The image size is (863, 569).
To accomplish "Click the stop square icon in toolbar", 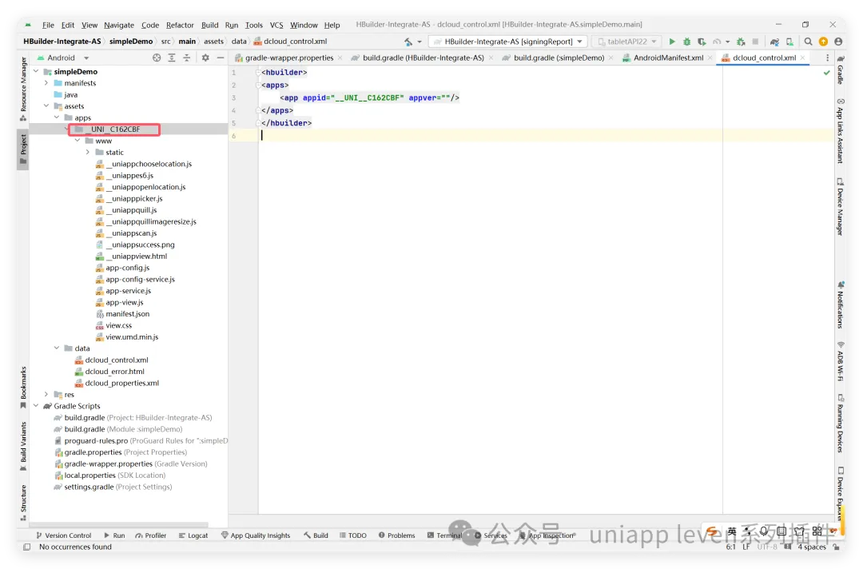I will 755,42.
